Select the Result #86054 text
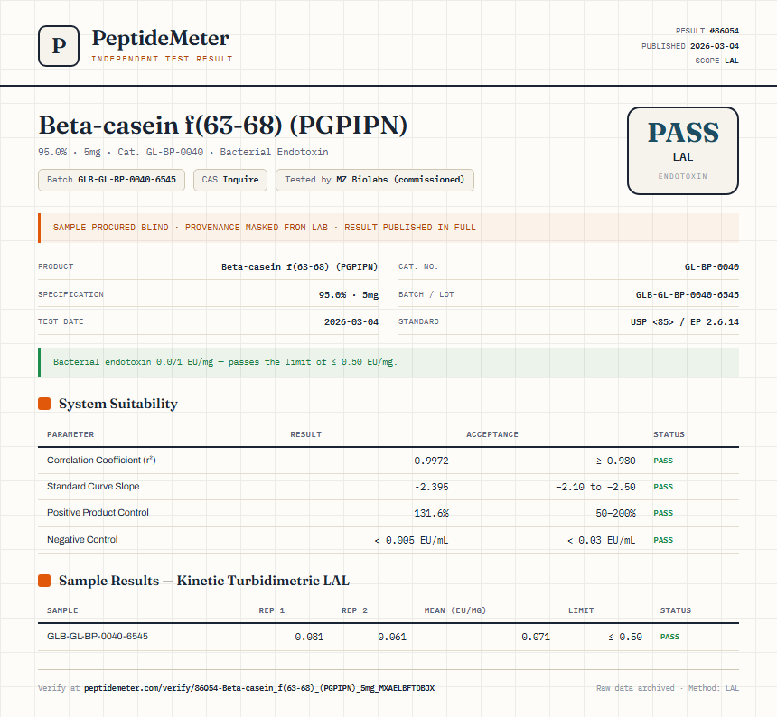Screen dimensions: 777x717 (x=707, y=31)
